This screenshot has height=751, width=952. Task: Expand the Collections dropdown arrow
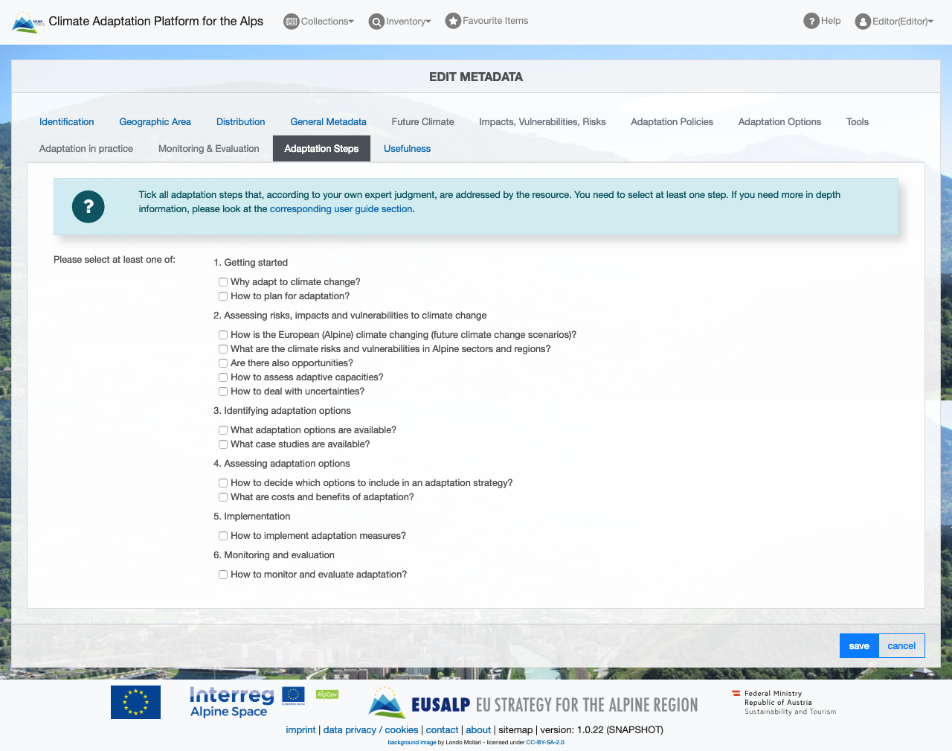351,22
